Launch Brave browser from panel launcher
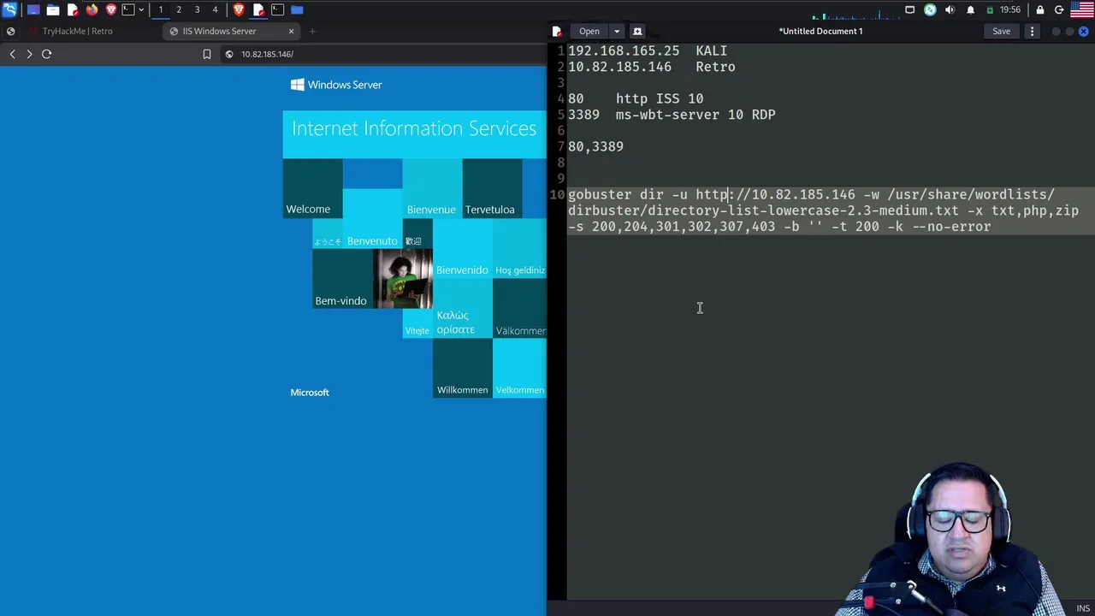 (110, 9)
